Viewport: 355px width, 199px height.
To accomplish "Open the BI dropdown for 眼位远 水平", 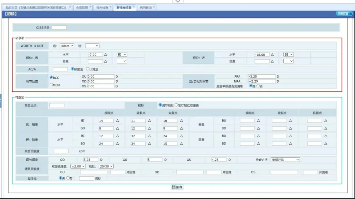I will pos(122,54).
